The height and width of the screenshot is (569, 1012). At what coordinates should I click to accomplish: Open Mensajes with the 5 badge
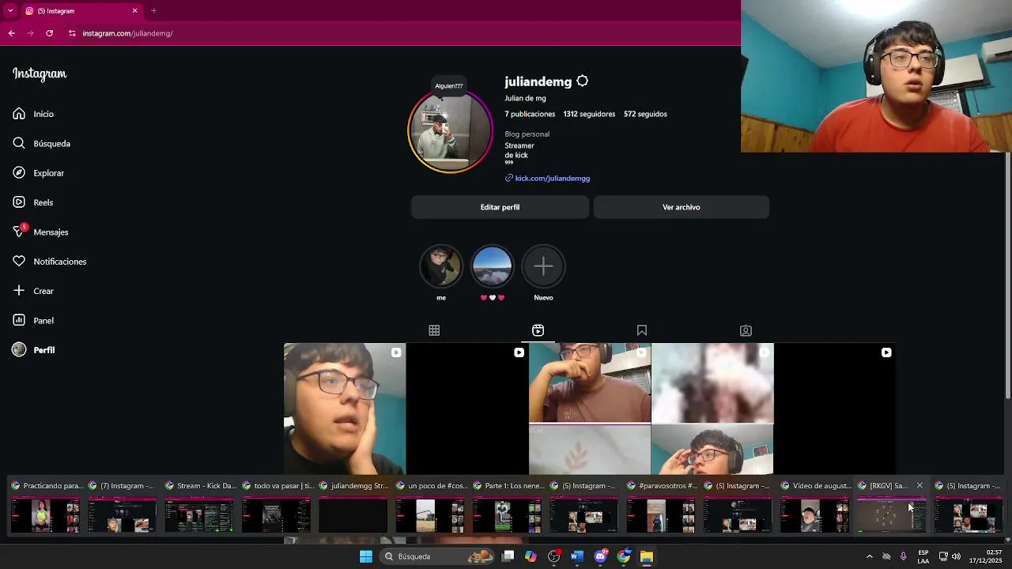point(40,232)
